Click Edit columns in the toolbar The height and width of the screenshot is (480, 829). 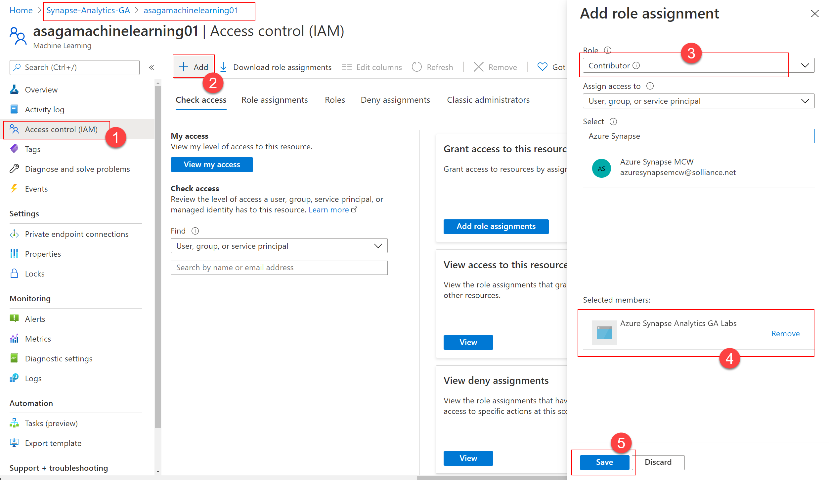(x=371, y=67)
